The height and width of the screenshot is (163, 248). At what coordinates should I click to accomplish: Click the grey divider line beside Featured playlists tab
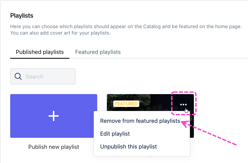[184, 58]
